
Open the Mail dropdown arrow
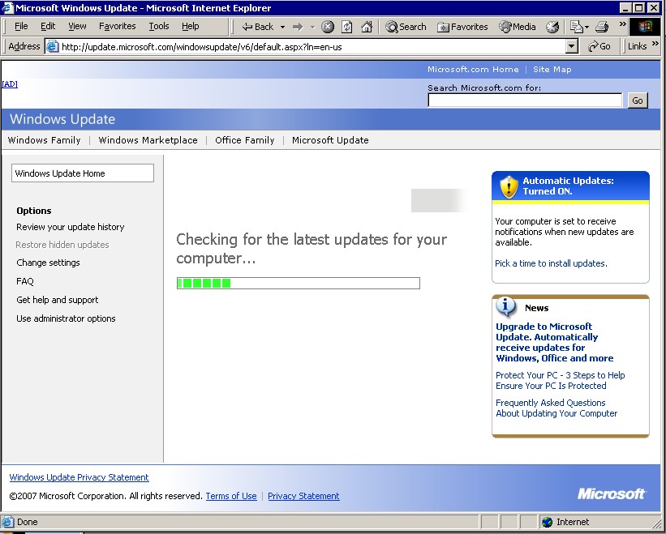[587, 27]
